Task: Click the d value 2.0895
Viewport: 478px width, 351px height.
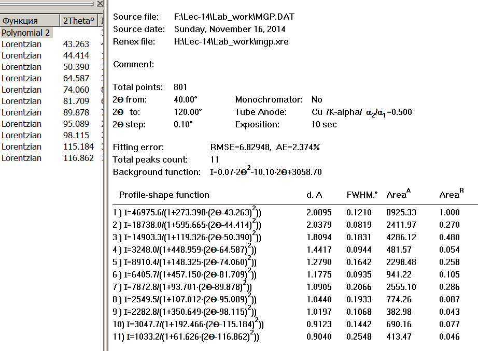Action: [x=319, y=212]
